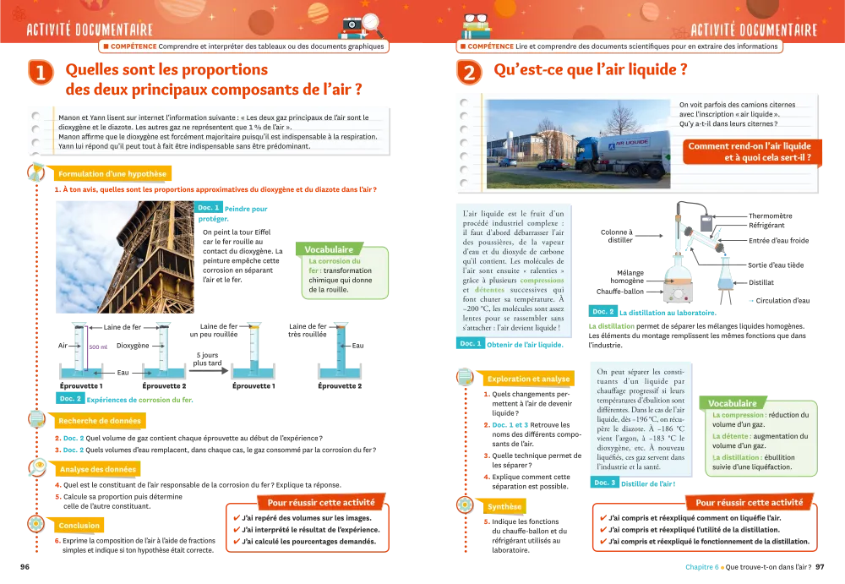Click 'Pour réussir cette activité' above 'comment on liquéfie l'air'
The height and width of the screenshot is (584, 845).
[x=749, y=502]
